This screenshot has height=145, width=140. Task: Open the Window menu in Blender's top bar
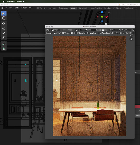point(24,8)
